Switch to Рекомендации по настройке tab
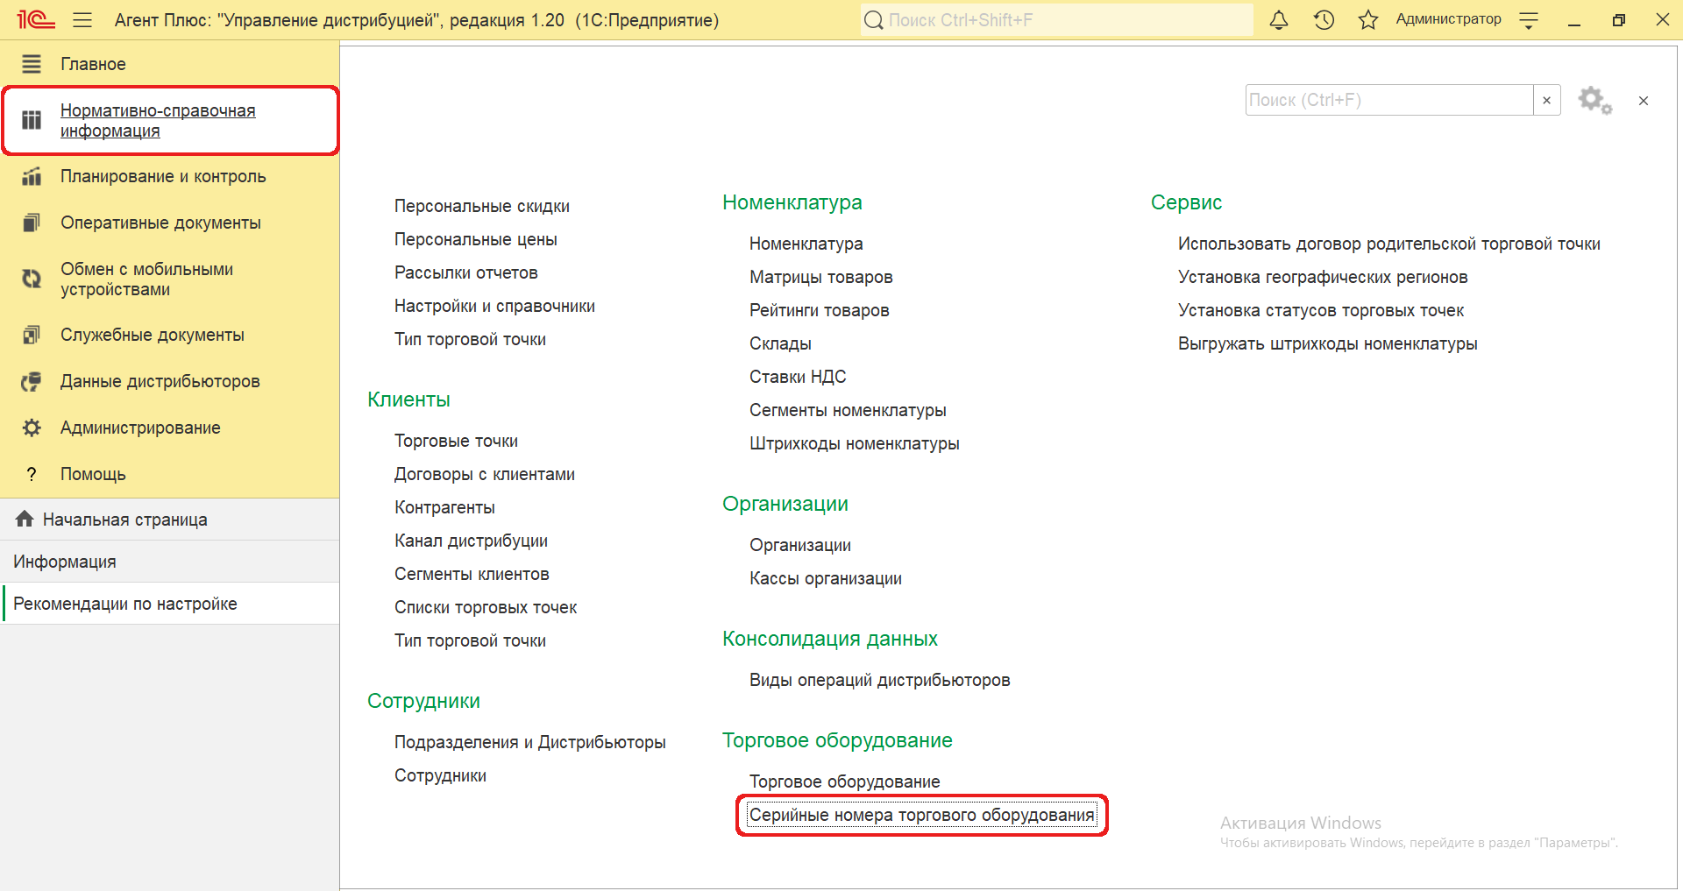 [169, 604]
